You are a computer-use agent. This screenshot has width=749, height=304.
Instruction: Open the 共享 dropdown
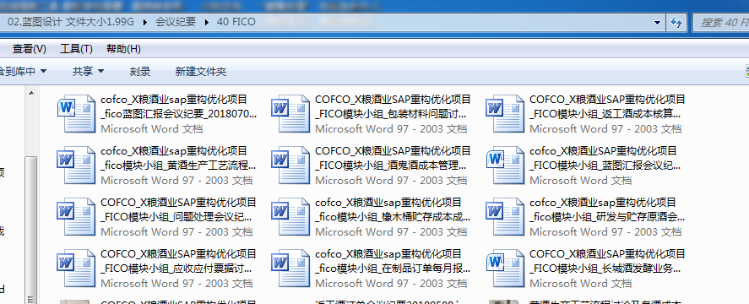click(x=88, y=71)
